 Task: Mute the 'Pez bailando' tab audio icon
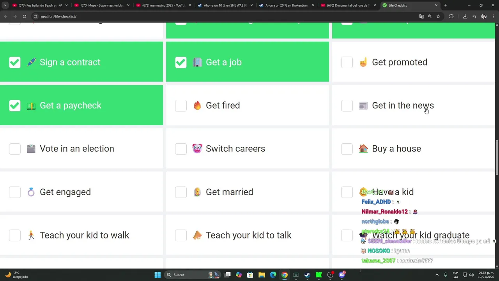[60, 5]
